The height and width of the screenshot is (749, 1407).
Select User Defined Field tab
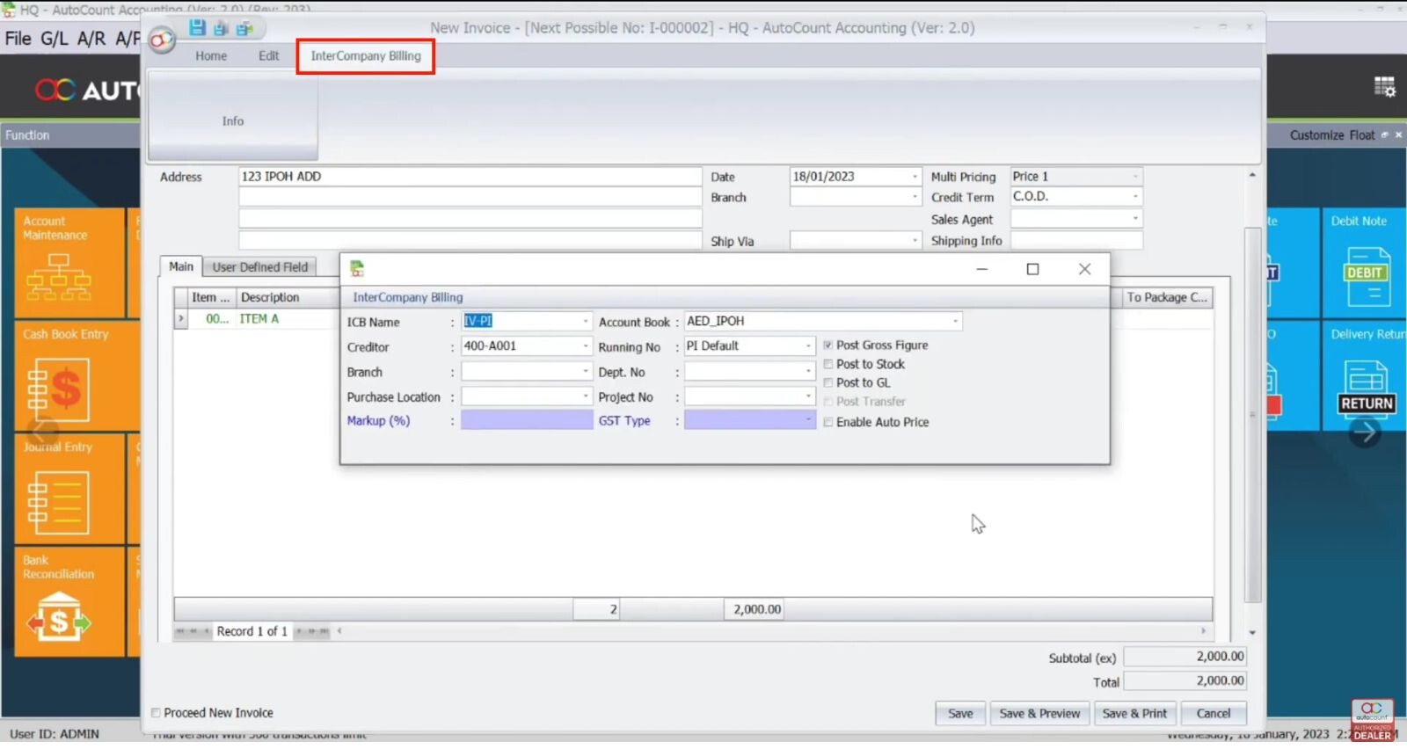tap(260, 267)
